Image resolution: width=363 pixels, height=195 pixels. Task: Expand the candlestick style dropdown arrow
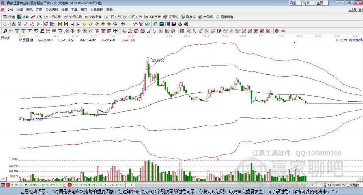tap(41, 24)
